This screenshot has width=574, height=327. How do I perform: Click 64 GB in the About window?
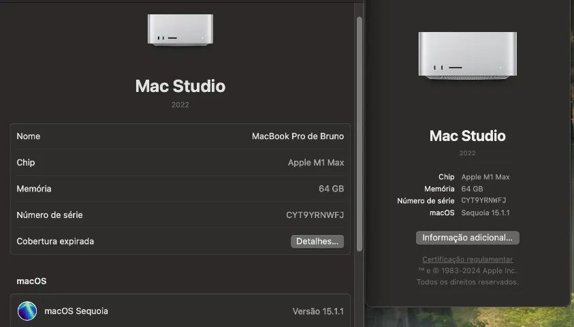point(473,189)
